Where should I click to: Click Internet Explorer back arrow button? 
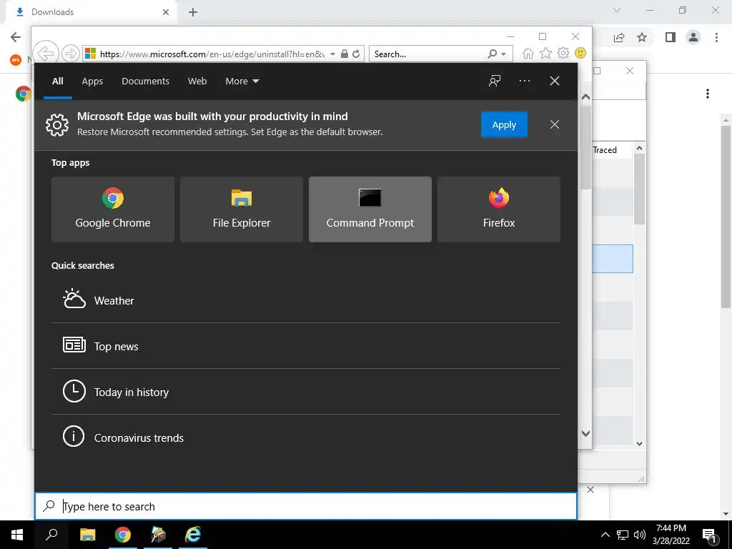click(x=46, y=54)
